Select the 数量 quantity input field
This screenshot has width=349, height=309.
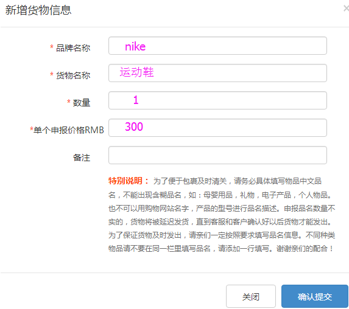(x=217, y=100)
